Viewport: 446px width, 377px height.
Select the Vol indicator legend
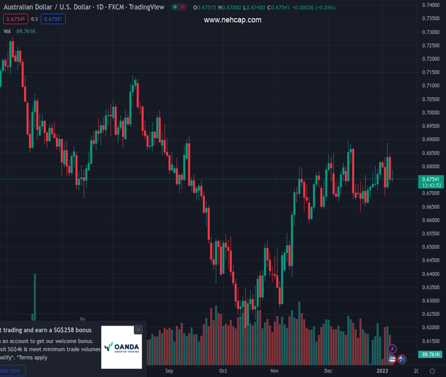[x=7, y=31]
